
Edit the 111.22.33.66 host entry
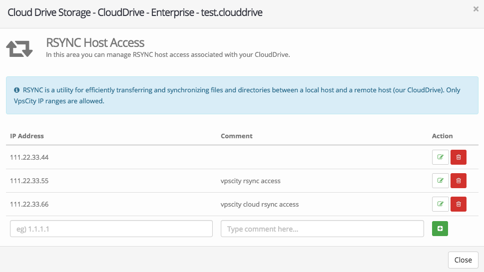440,204
